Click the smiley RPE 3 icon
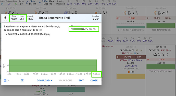 point(44,91)
